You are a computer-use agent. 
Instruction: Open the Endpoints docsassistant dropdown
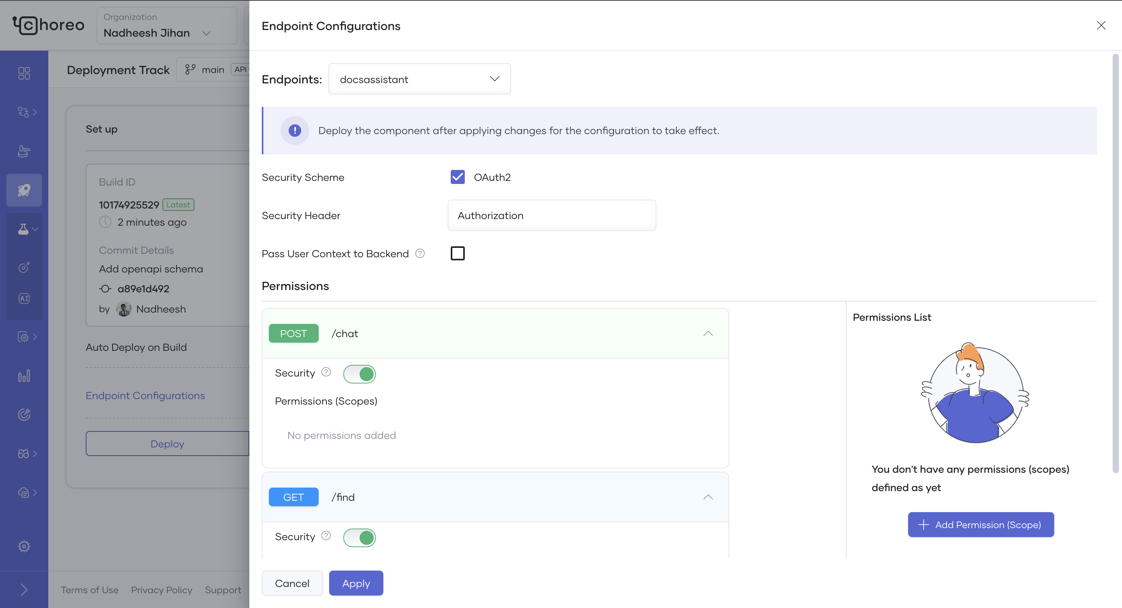(x=420, y=79)
